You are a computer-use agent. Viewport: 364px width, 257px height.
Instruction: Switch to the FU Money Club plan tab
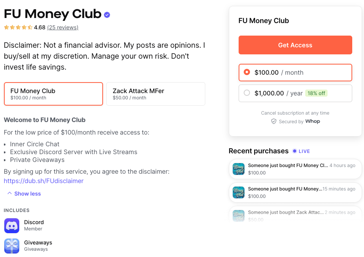53,93
